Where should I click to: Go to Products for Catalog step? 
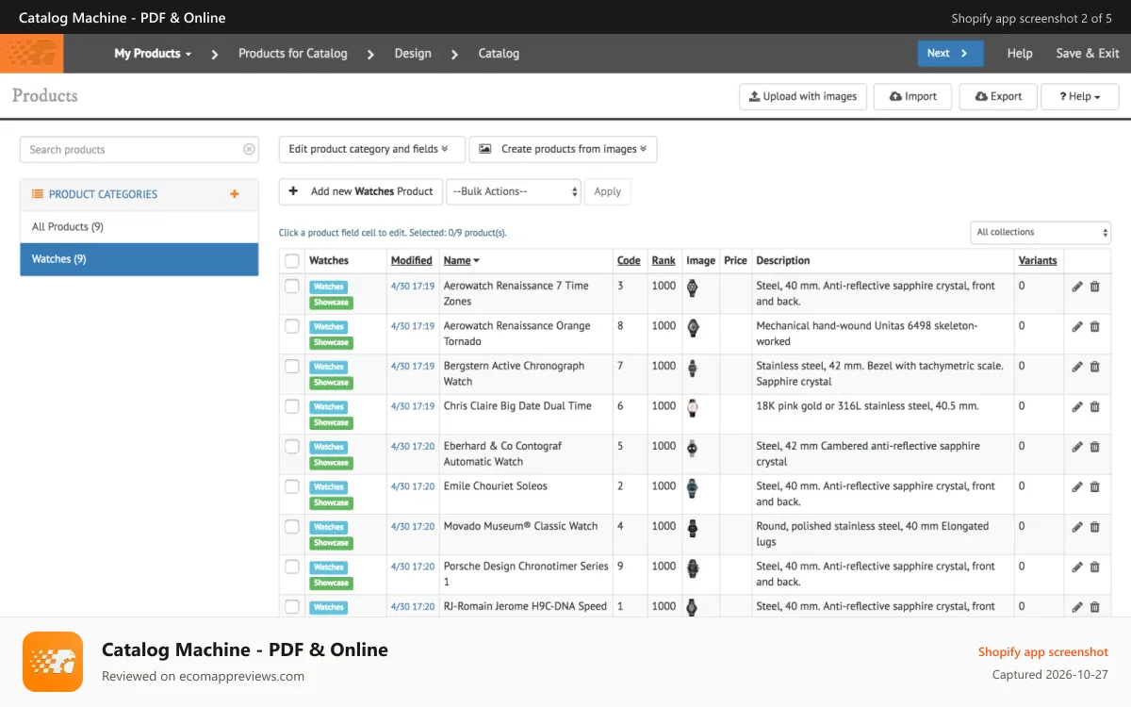(293, 54)
